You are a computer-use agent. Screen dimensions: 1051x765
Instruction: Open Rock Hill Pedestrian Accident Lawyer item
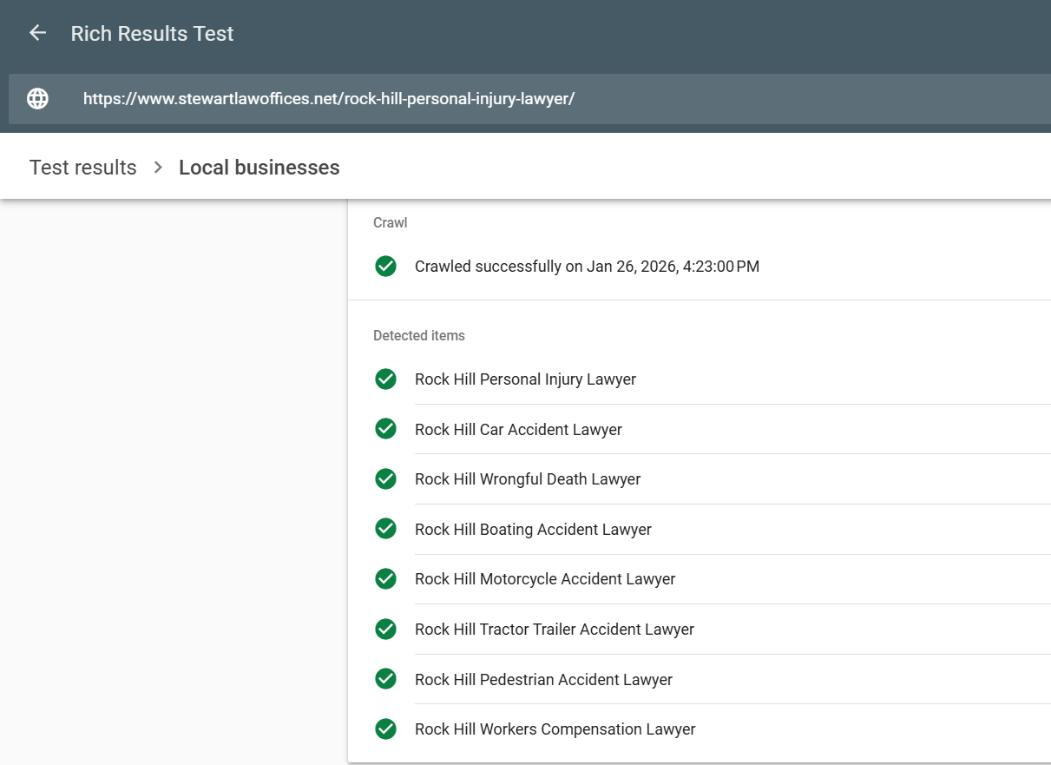coord(700,679)
